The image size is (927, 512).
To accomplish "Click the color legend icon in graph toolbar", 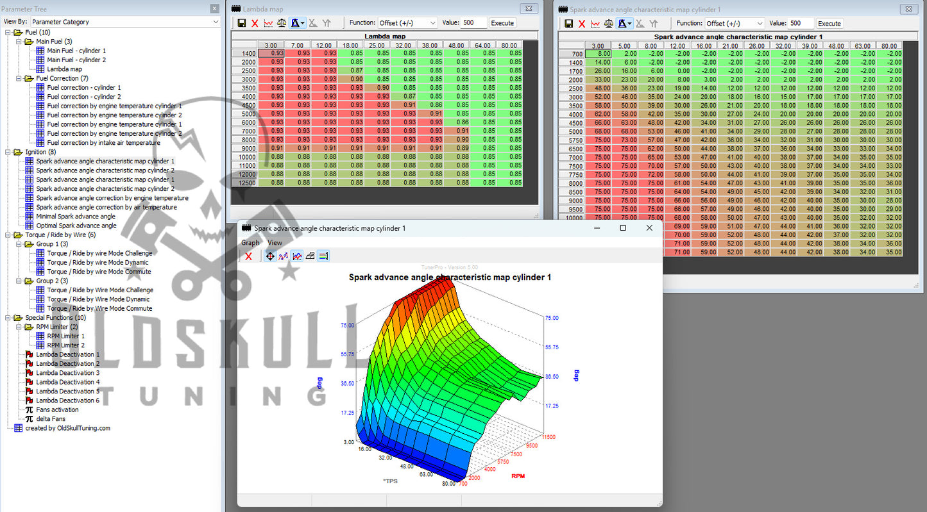I will pyautogui.click(x=322, y=256).
